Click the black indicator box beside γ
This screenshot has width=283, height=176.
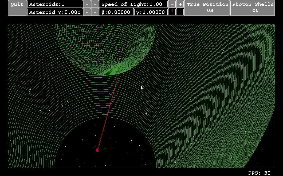180,12
